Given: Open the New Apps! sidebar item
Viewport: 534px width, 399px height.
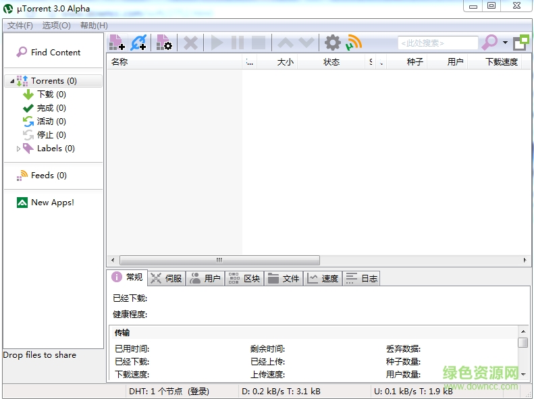Looking at the screenshot, I should [x=52, y=203].
